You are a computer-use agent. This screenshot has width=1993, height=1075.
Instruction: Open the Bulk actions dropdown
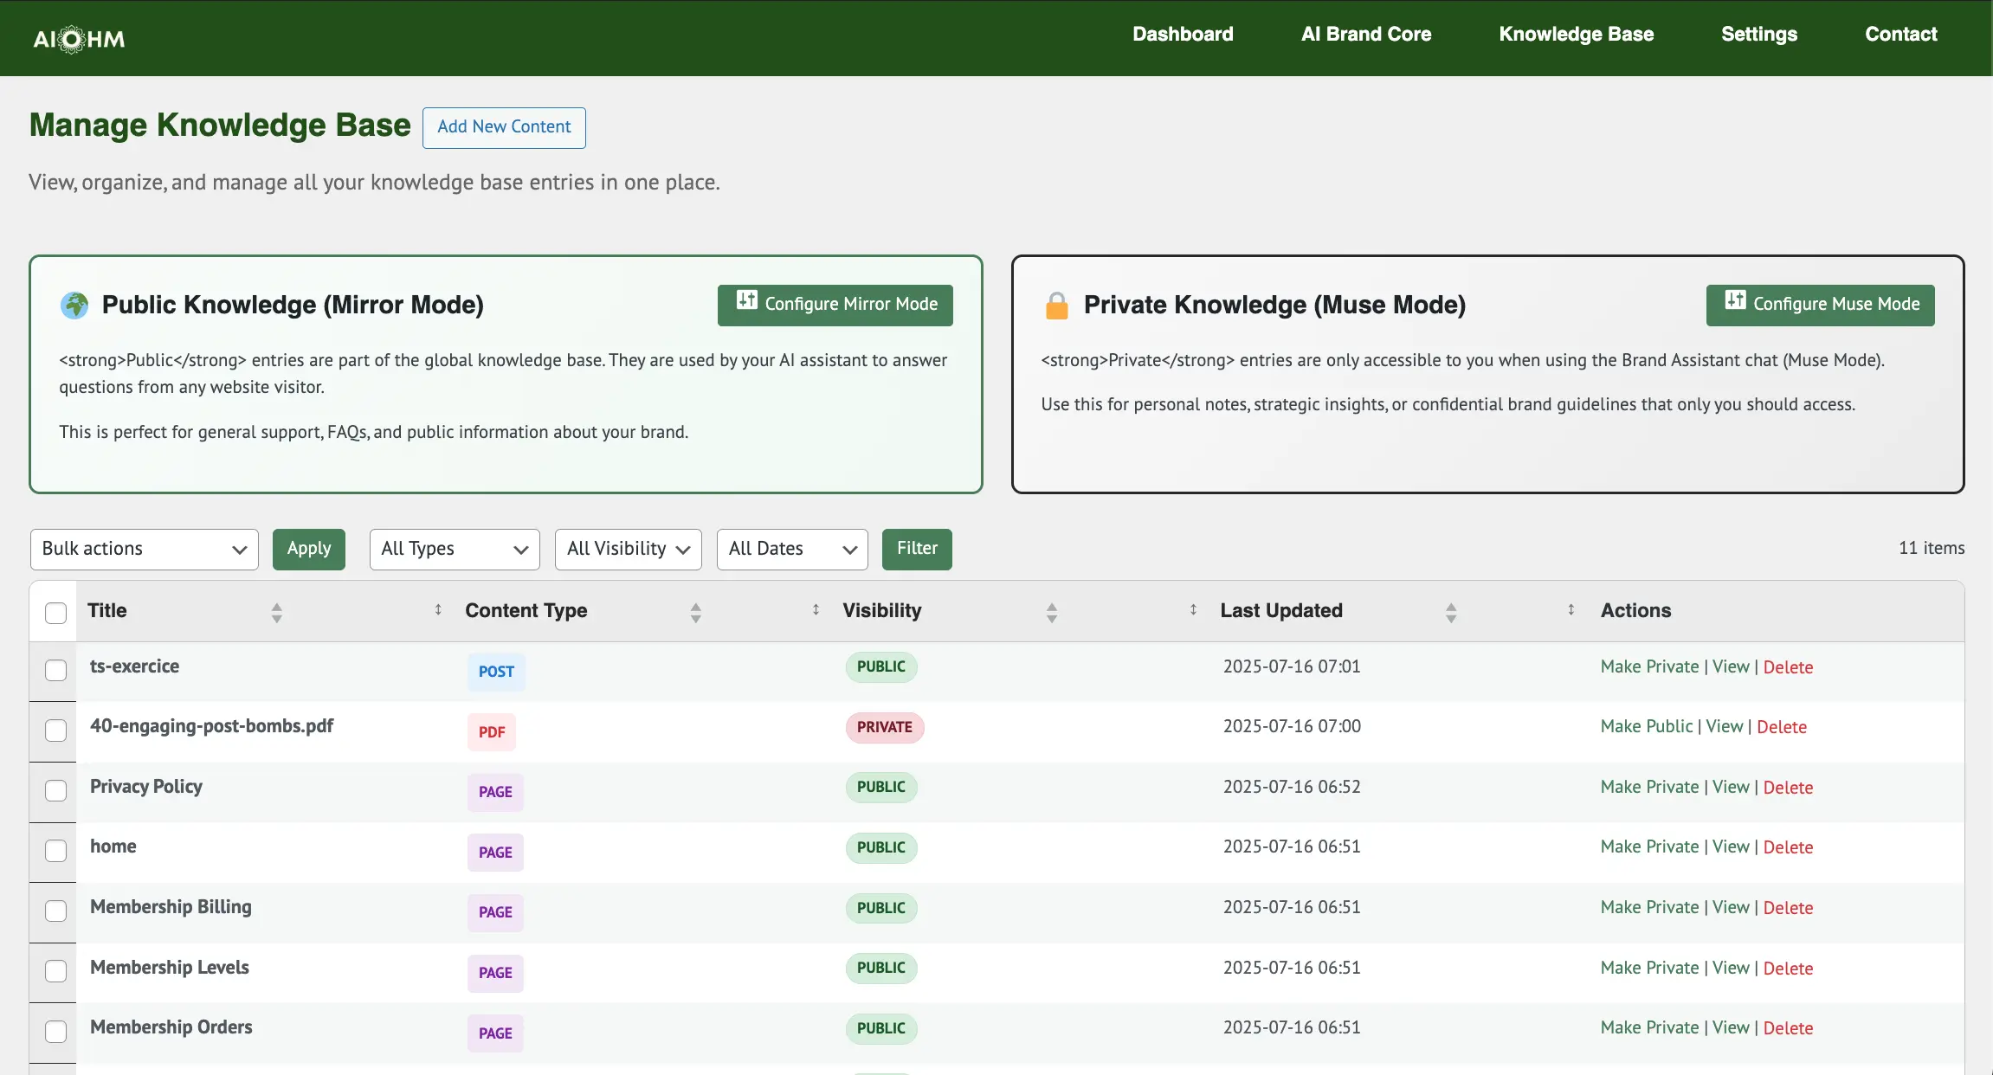144,549
